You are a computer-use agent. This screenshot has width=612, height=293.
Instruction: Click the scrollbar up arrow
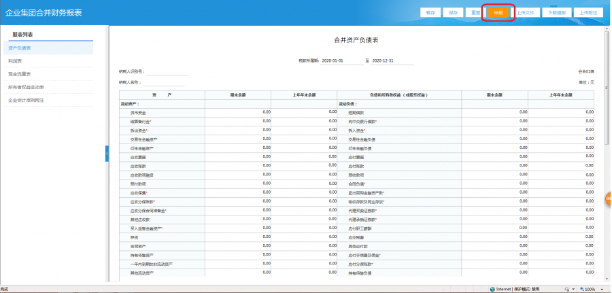(x=607, y=29)
